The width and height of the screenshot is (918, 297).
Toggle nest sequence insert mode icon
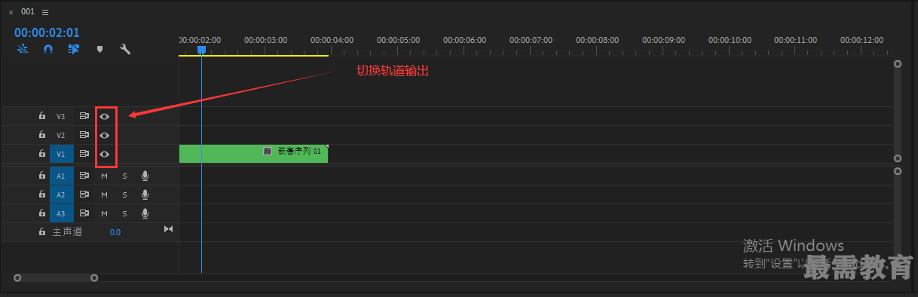point(23,49)
